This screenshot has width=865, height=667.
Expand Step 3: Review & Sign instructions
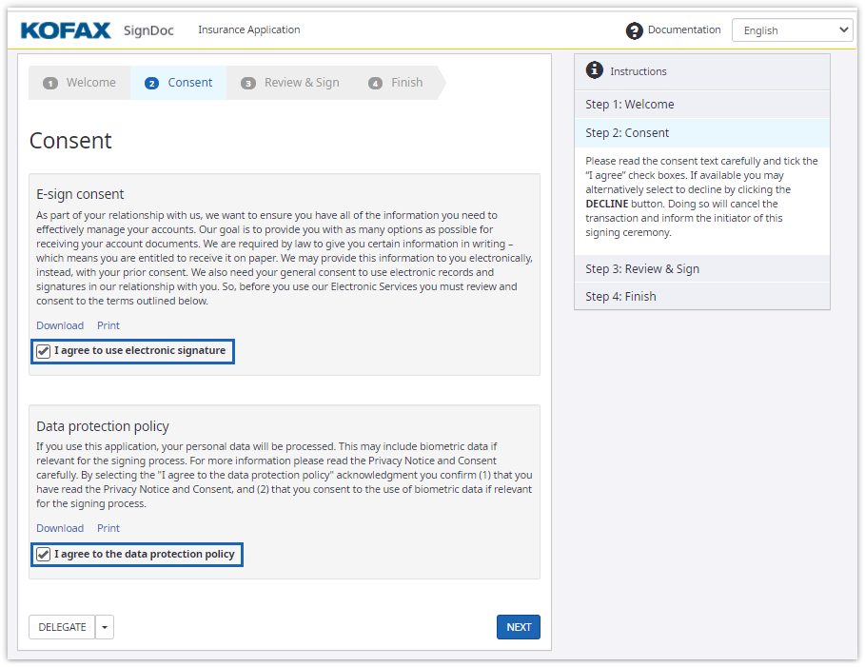point(701,268)
